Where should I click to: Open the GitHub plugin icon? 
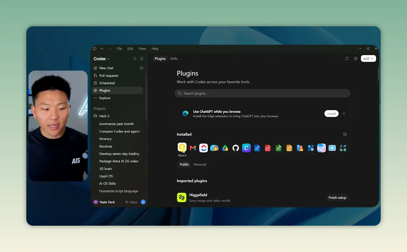236,148
